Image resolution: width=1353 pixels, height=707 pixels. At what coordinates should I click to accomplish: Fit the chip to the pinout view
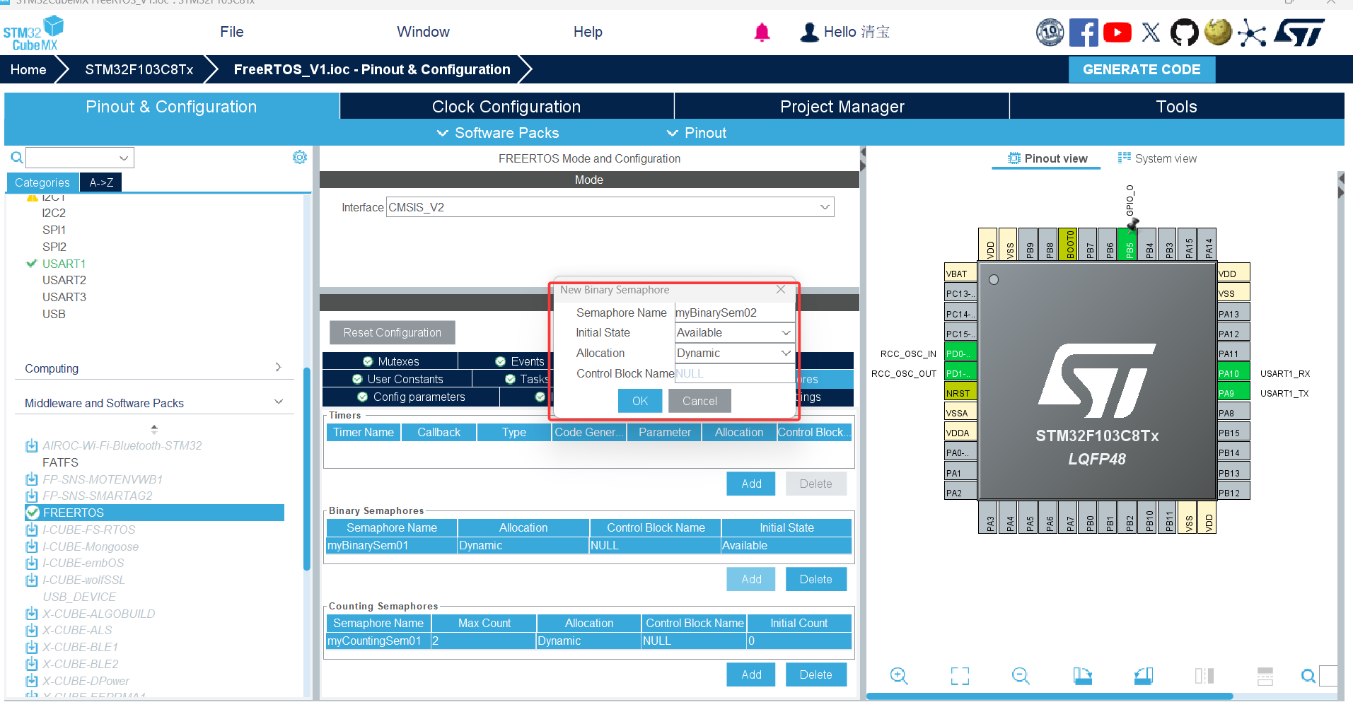pyautogui.click(x=960, y=676)
